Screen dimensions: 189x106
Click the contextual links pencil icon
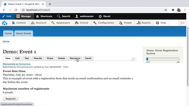click(133, 59)
